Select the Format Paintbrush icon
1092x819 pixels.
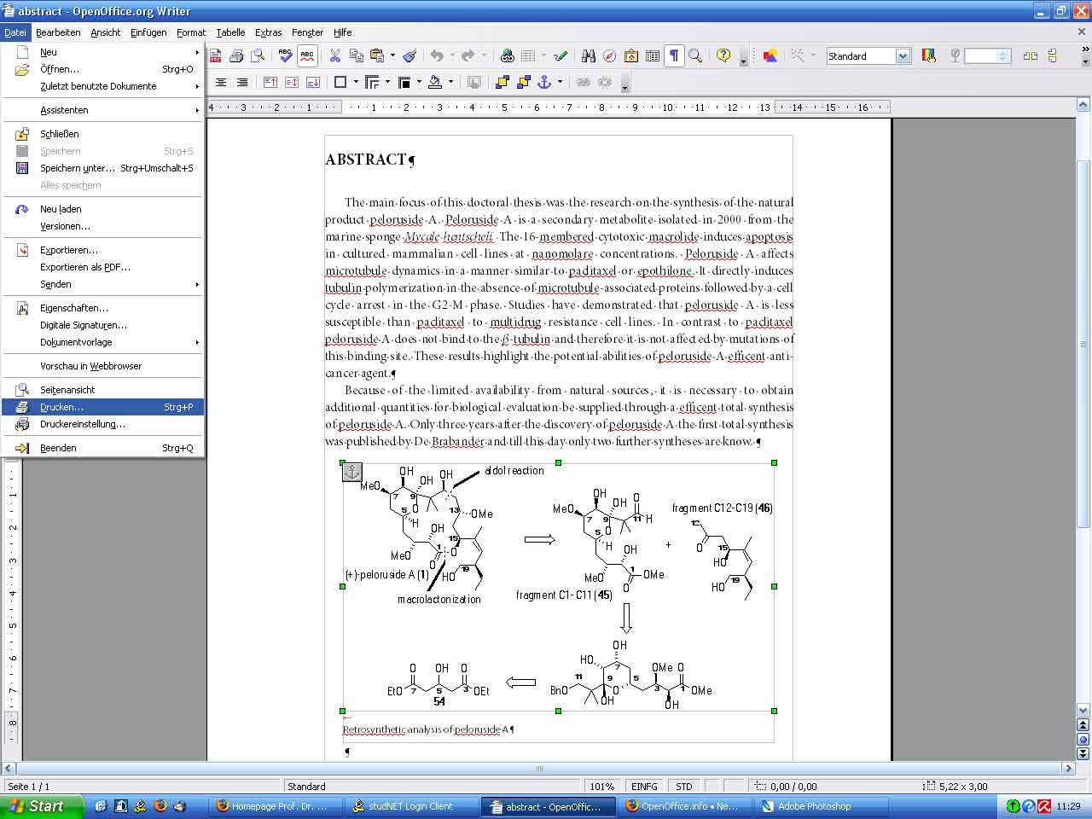point(410,55)
